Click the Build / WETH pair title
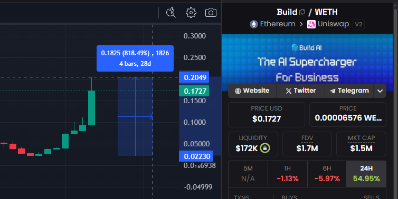This screenshot has height=199, width=398. [307, 12]
